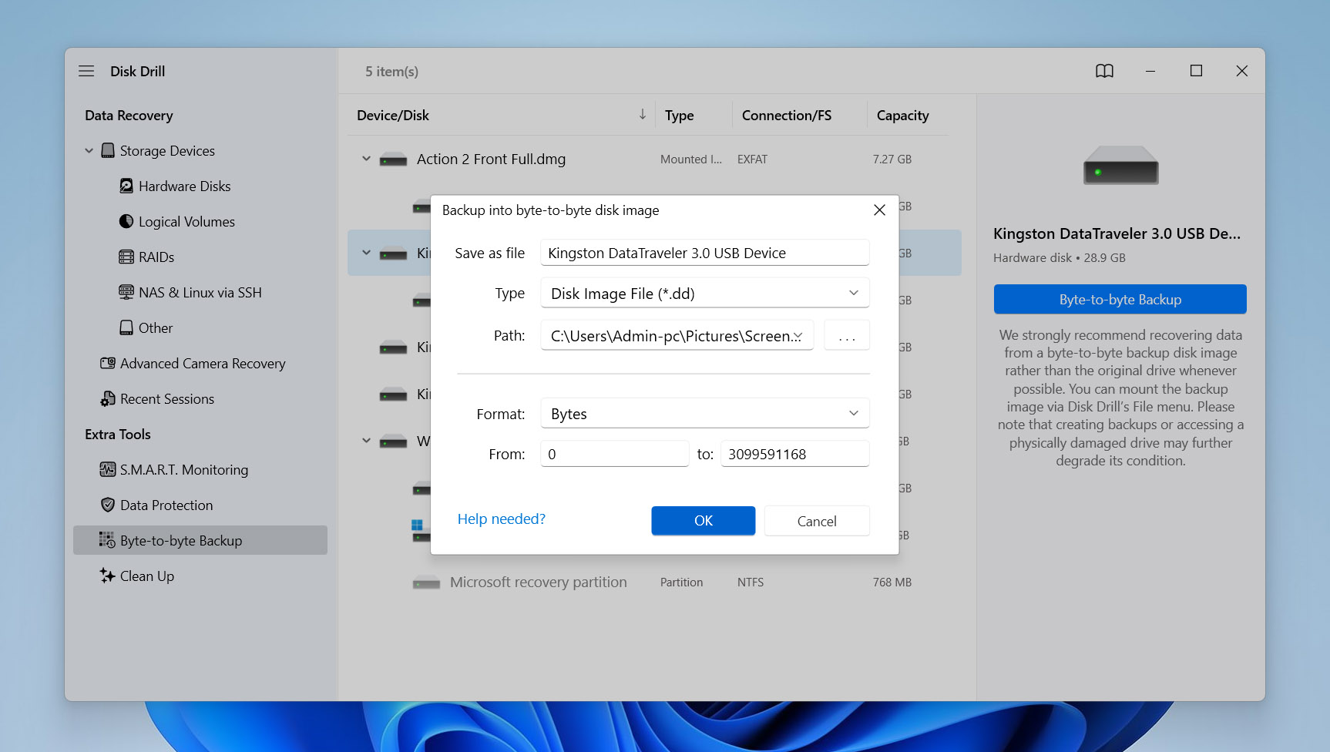Collapse the Storage Devices tree
The width and height of the screenshot is (1330, 752).
click(x=89, y=151)
